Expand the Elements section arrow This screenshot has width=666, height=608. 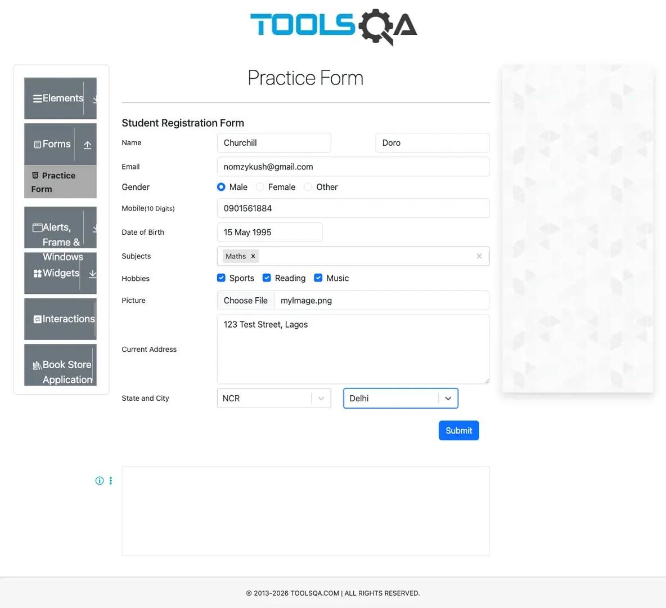click(x=94, y=99)
